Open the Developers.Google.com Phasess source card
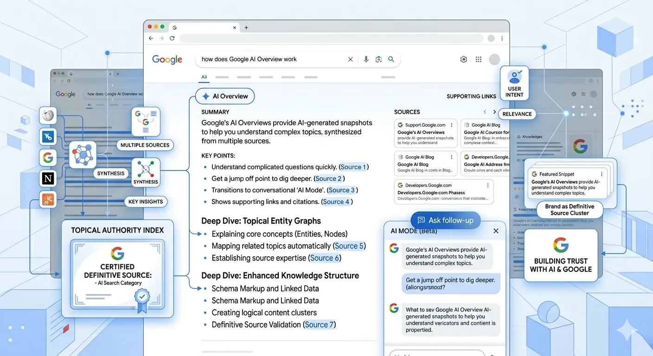653x356 pixels. pos(444,191)
